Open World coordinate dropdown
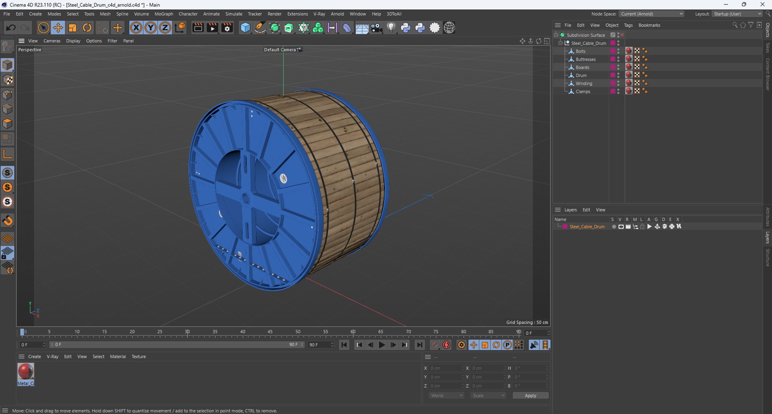The width and height of the screenshot is (772, 414). (x=446, y=396)
